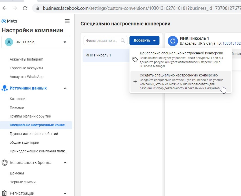The width and height of the screenshot is (241, 196).
Task: Select ИНК Пиксель 1 in the list
Action: [106, 55]
